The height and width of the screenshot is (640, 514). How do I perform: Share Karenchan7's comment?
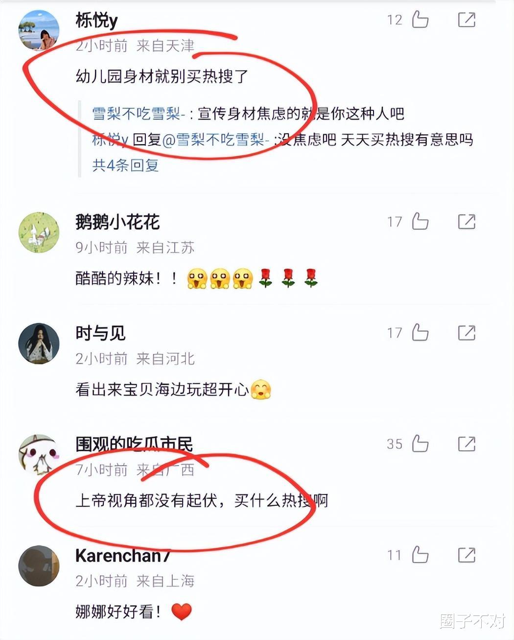467,555
